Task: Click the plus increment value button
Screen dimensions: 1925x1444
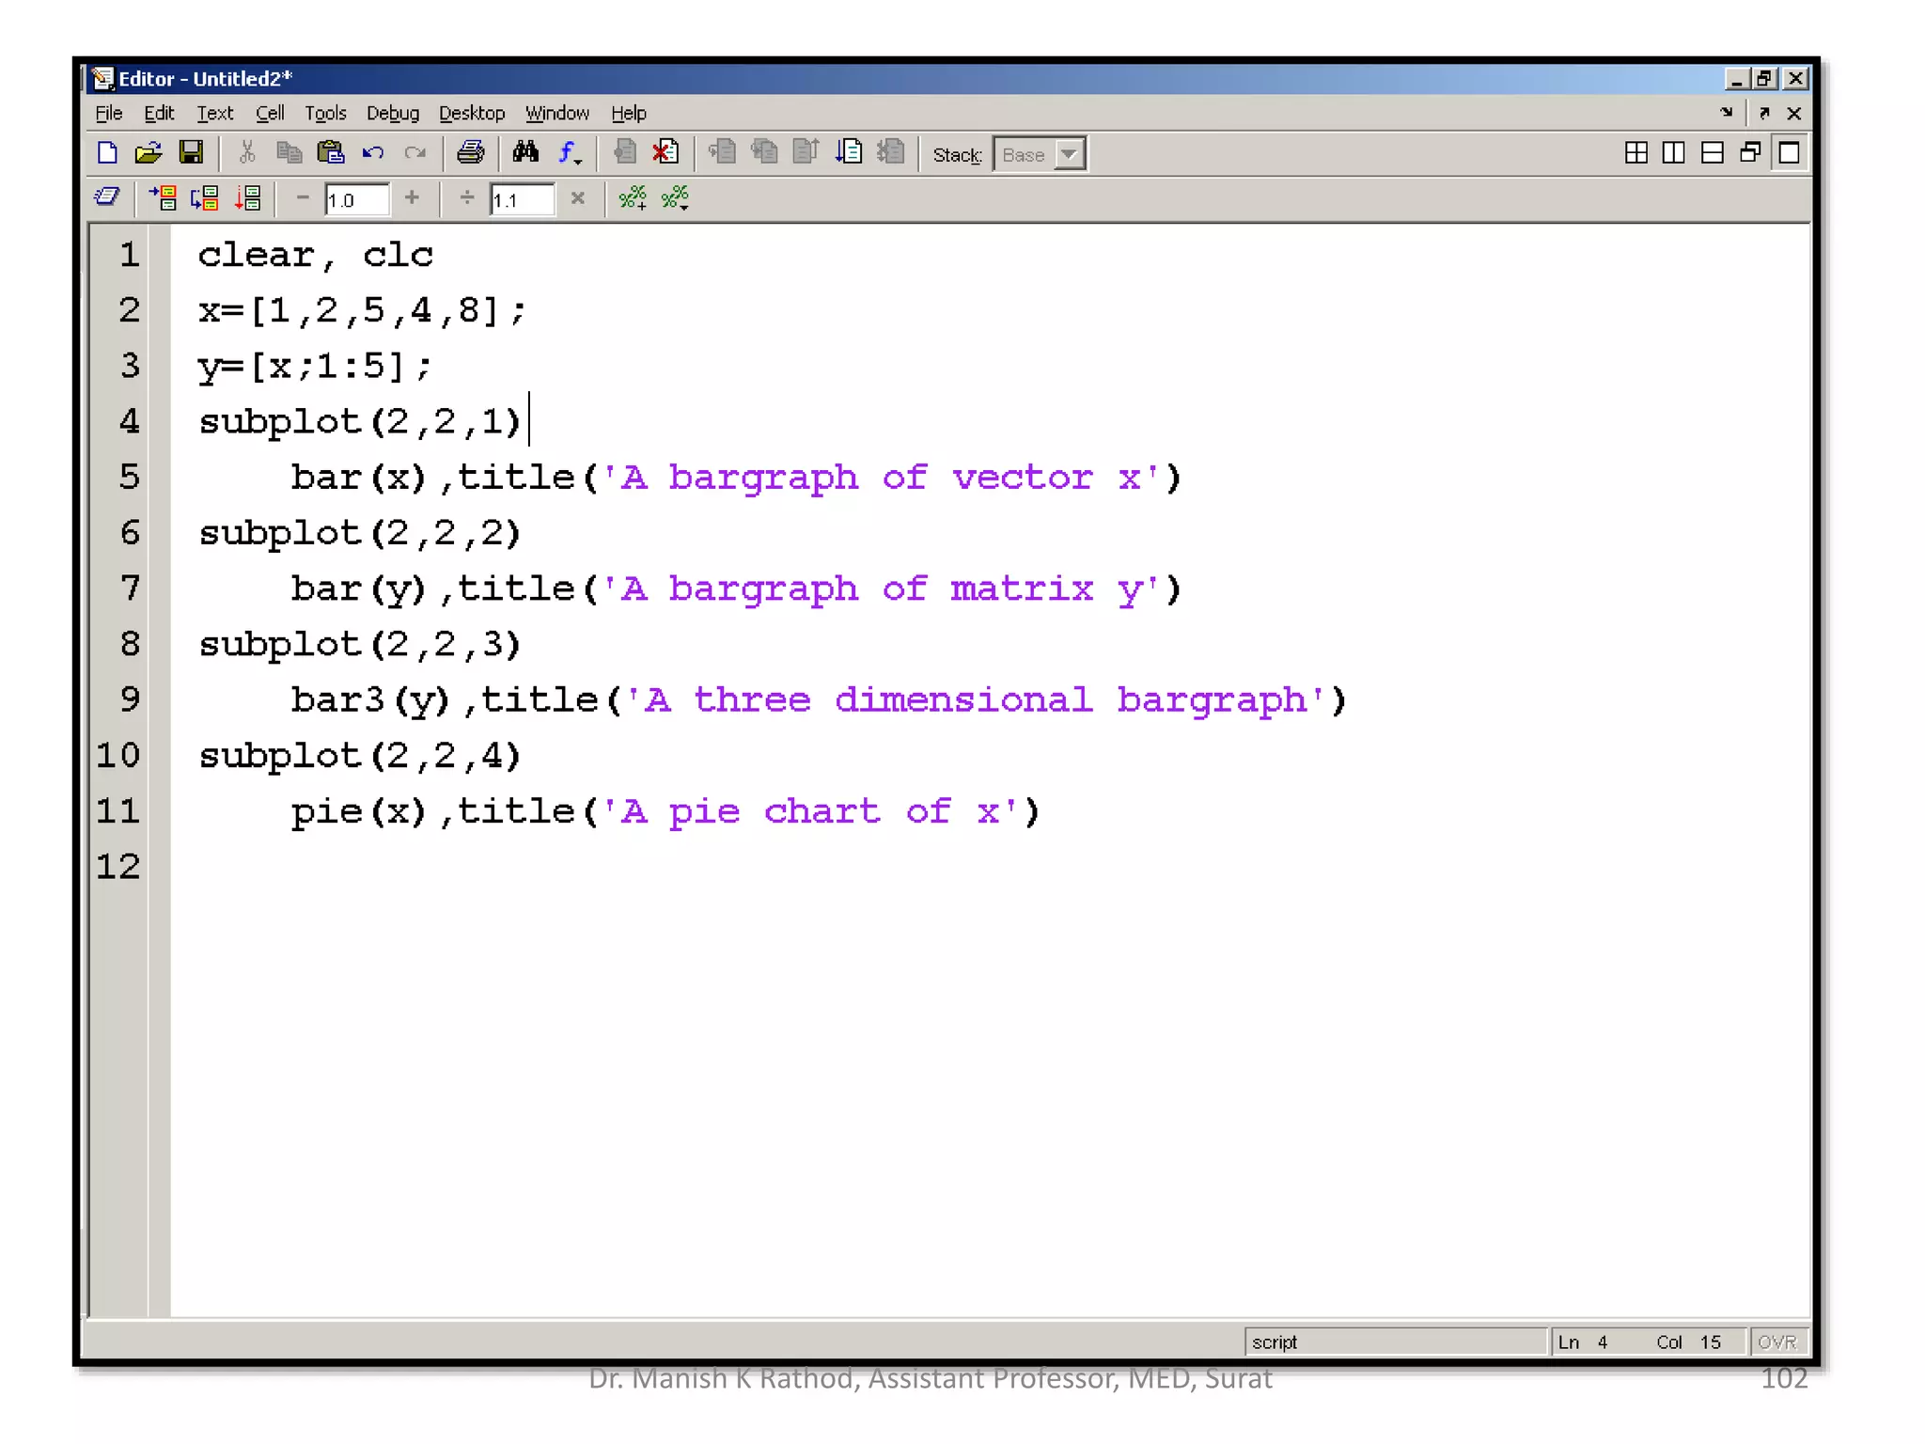Action: pos(412,198)
